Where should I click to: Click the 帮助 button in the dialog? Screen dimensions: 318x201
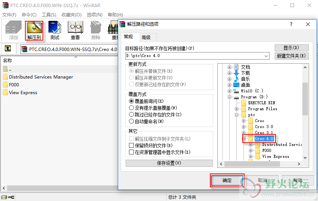click(x=298, y=181)
